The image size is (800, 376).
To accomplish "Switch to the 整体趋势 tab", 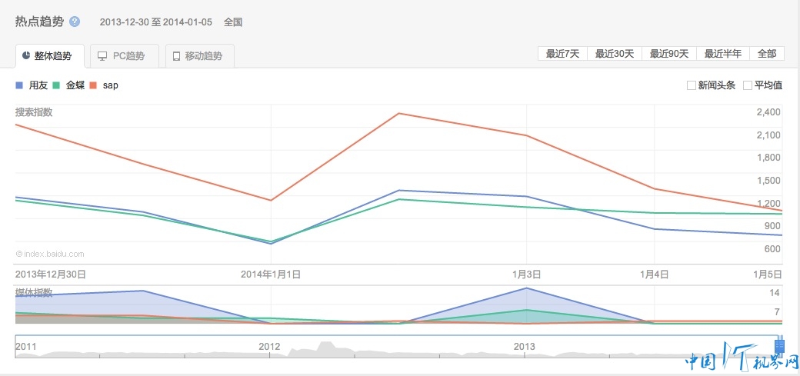I will pyautogui.click(x=50, y=55).
